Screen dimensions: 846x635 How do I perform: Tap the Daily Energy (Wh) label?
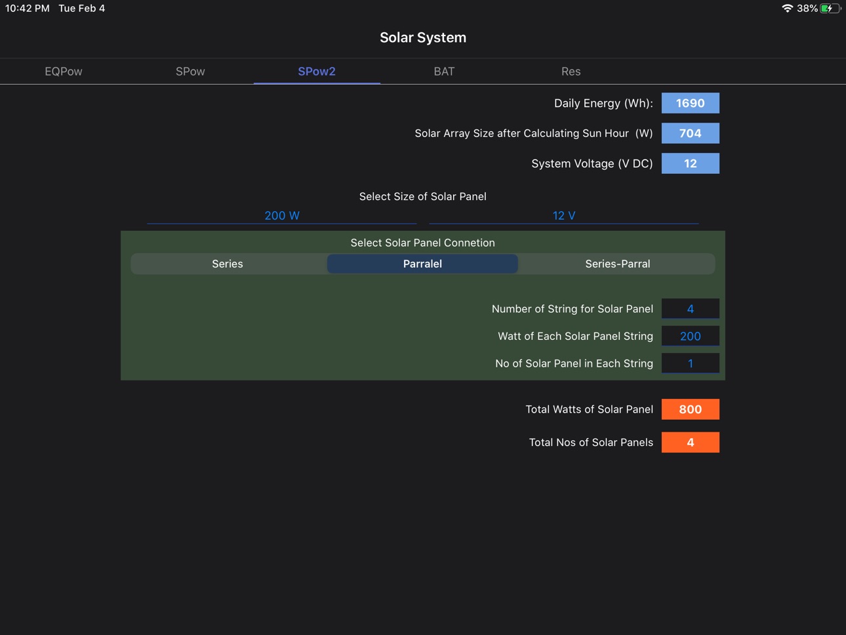click(603, 103)
